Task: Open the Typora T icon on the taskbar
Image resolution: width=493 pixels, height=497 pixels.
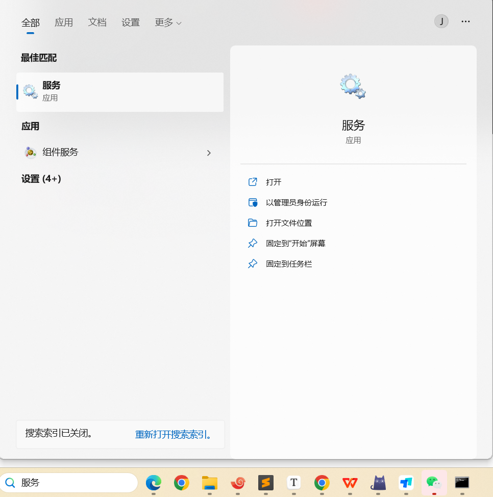Action: [x=294, y=483]
